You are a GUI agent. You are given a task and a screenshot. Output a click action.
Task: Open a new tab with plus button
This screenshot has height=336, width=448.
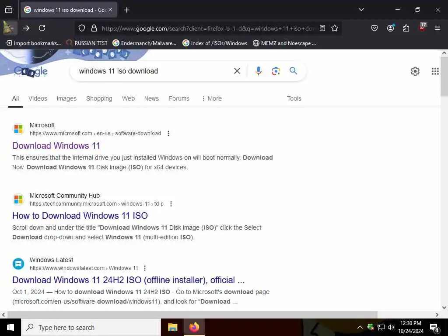click(x=126, y=10)
